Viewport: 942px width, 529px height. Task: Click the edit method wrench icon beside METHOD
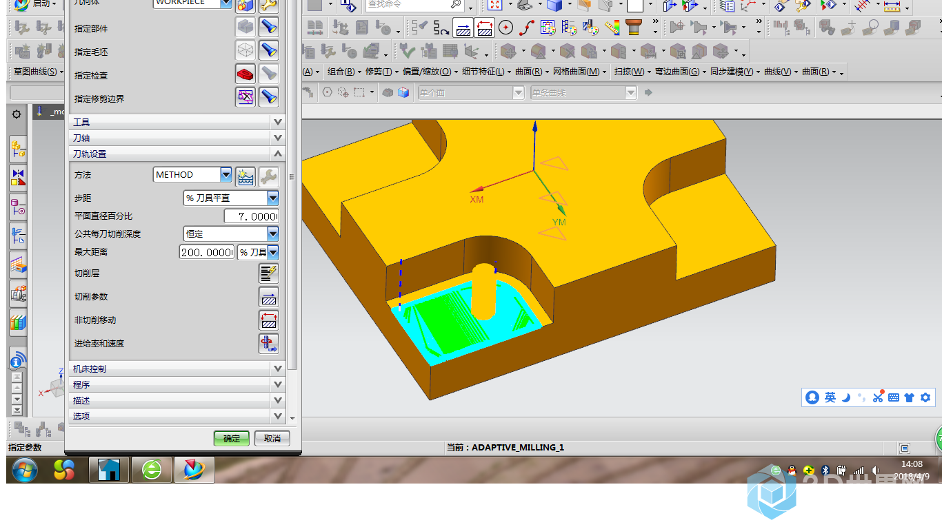click(x=268, y=176)
